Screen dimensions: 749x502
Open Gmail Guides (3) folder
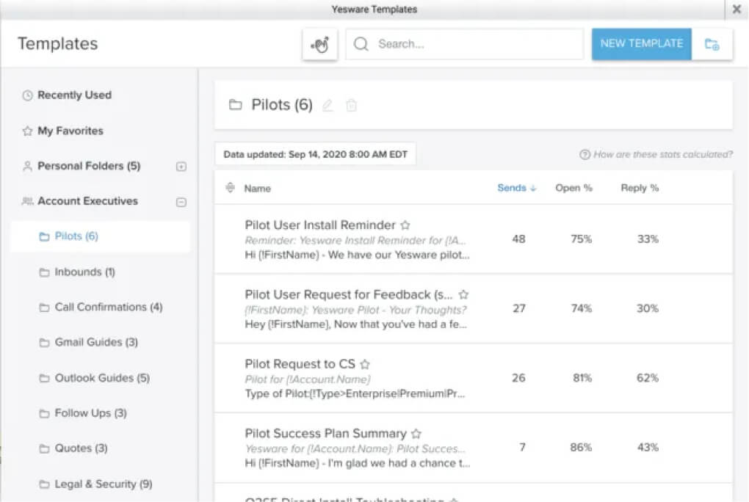(x=96, y=342)
